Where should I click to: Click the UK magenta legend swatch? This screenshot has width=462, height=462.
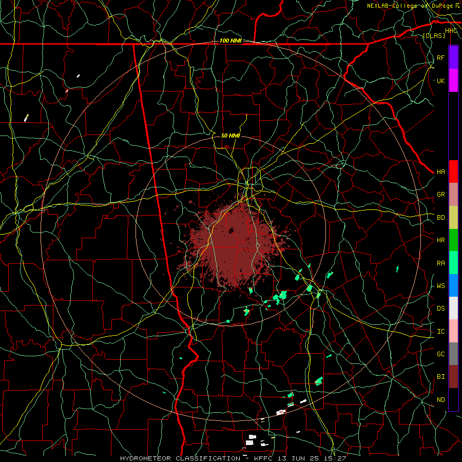pos(453,81)
